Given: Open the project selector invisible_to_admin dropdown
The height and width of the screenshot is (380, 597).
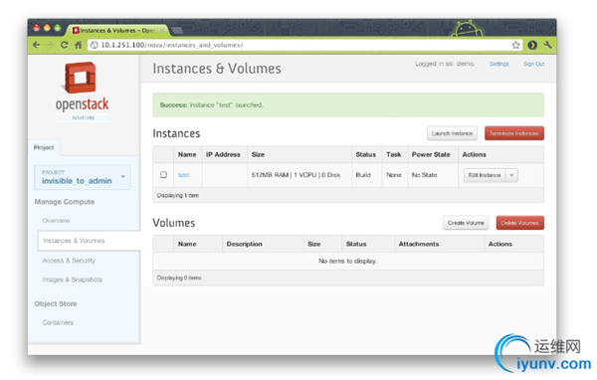Looking at the screenshot, I should pos(83,177).
